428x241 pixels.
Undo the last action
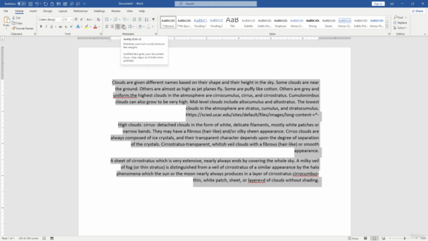click(x=37, y=4)
